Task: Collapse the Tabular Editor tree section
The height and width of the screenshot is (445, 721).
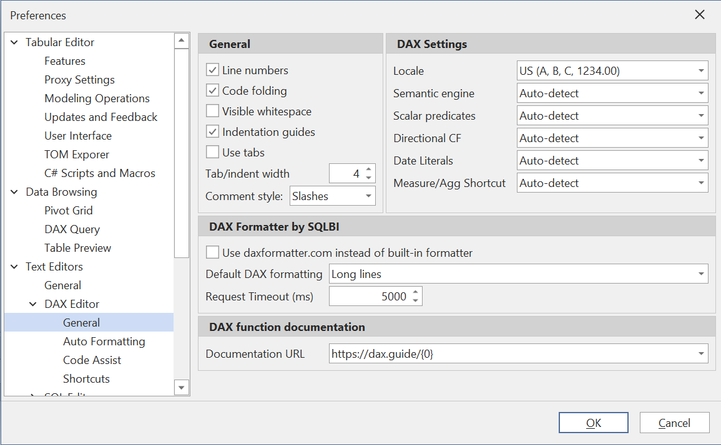Action: point(14,42)
